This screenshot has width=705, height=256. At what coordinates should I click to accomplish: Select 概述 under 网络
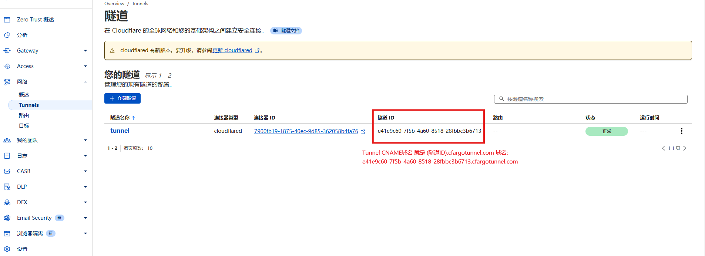pyautogui.click(x=24, y=95)
